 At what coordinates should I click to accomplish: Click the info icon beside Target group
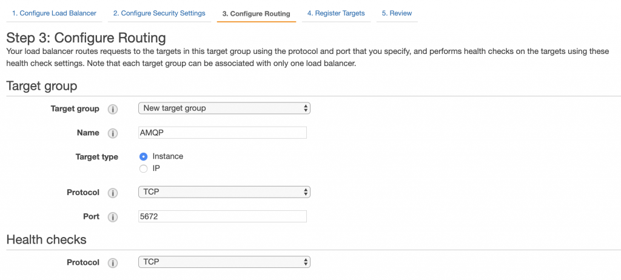coord(113,109)
